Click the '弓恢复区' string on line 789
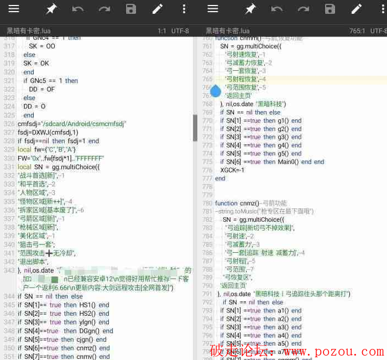The height and width of the screenshot is (360, 387). pos(237,277)
